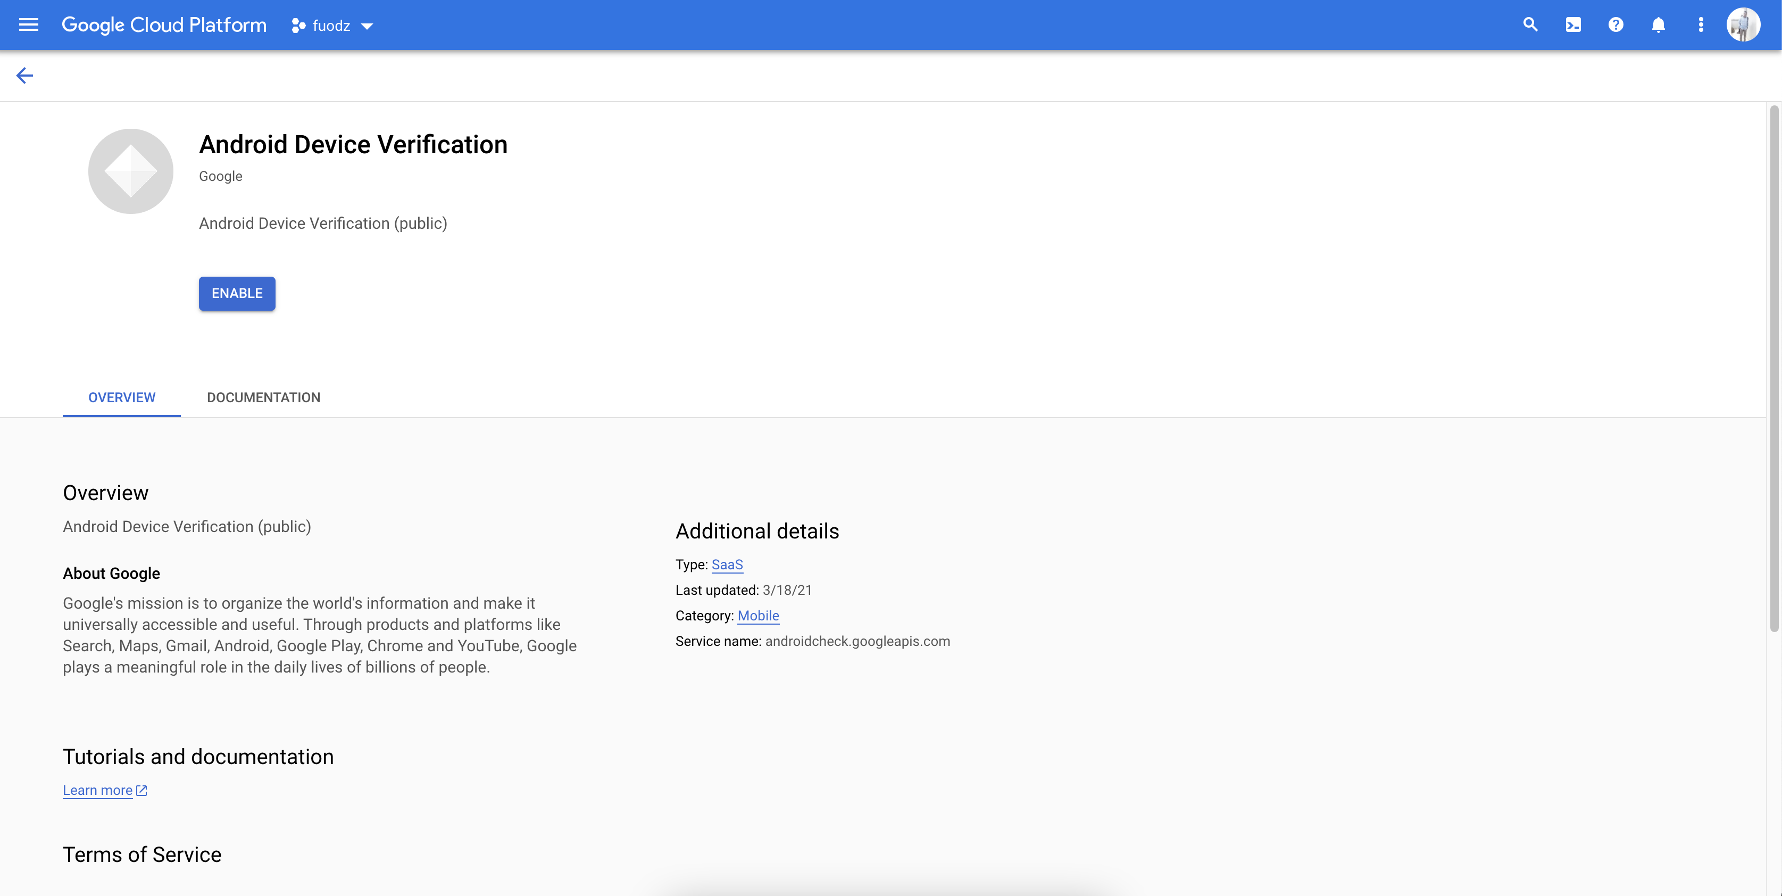
Task: Click the Google publisher text under the title
Action: [221, 177]
